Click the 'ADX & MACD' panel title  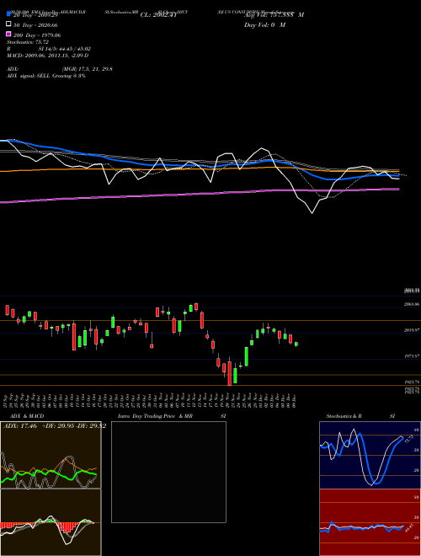[x=27, y=416]
